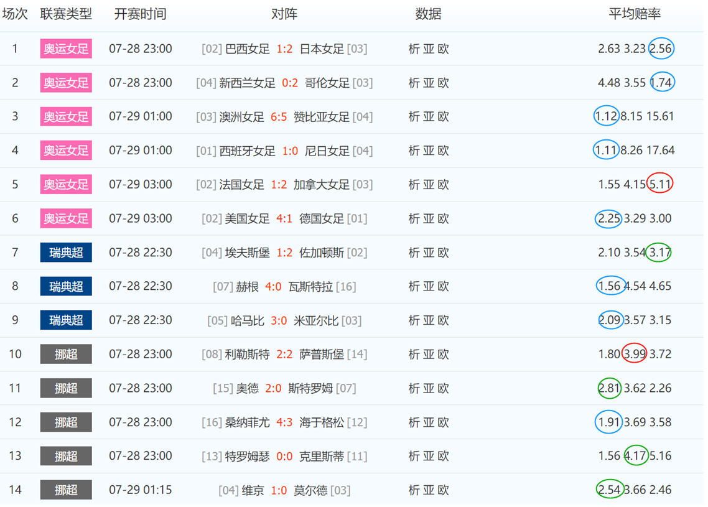This screenshot has width=708, height=507.
Task: Click 挪超 badge in 维京 row
Action: 66,490
